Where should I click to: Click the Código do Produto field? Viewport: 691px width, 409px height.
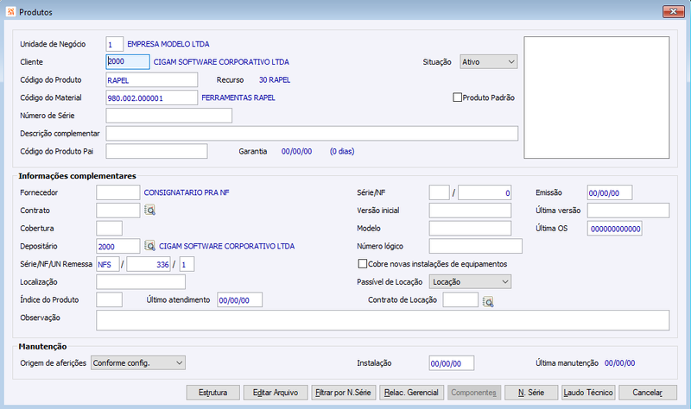tap(152, 79)
